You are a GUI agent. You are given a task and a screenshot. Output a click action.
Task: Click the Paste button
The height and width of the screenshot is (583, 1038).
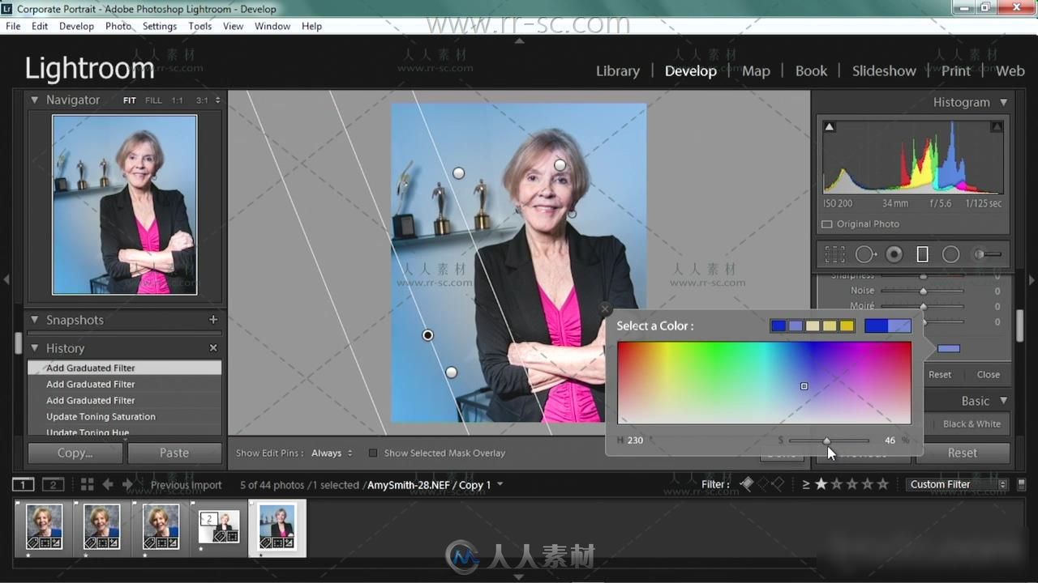174,453
